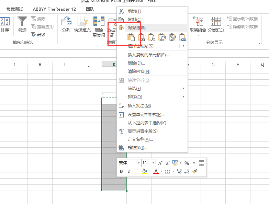Select Insert Comment (插入批注) entry
Screen dimensions: 269x204
coord(152,106)
